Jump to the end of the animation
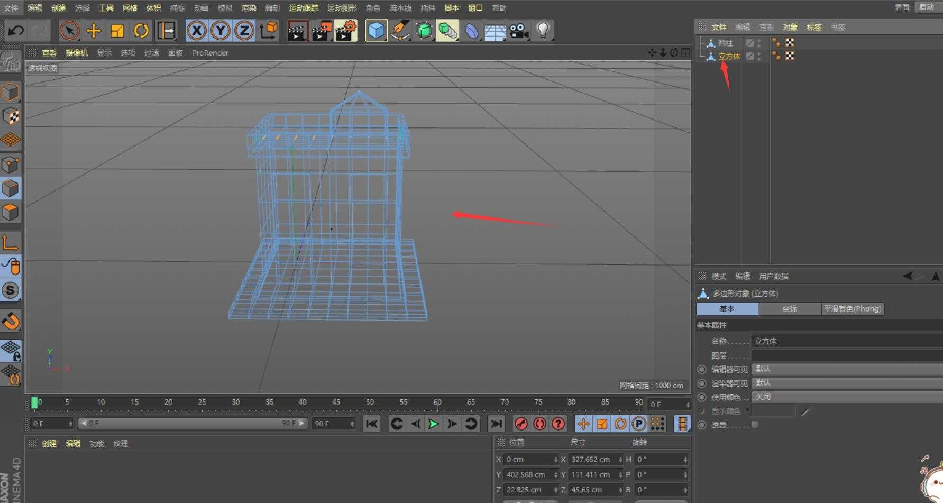 tap(496, 424)
